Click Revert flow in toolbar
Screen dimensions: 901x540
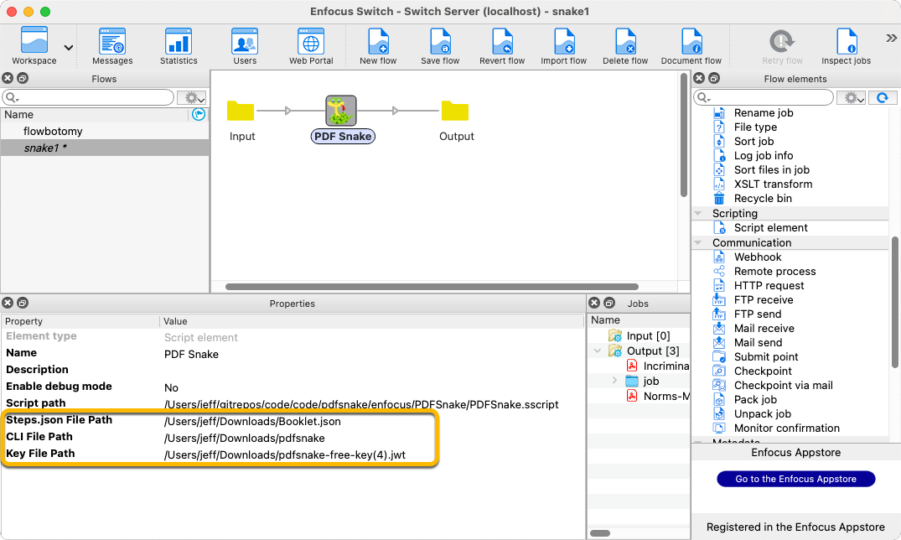[x=502, y=45]
